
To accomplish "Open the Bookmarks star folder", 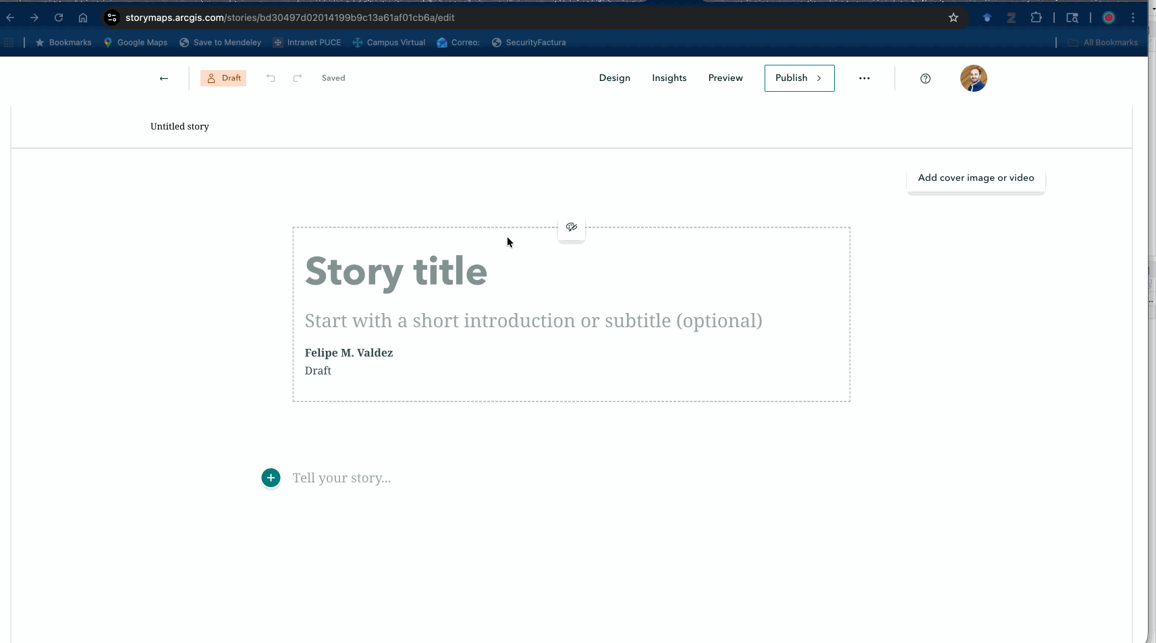I will tap(63, 43).
